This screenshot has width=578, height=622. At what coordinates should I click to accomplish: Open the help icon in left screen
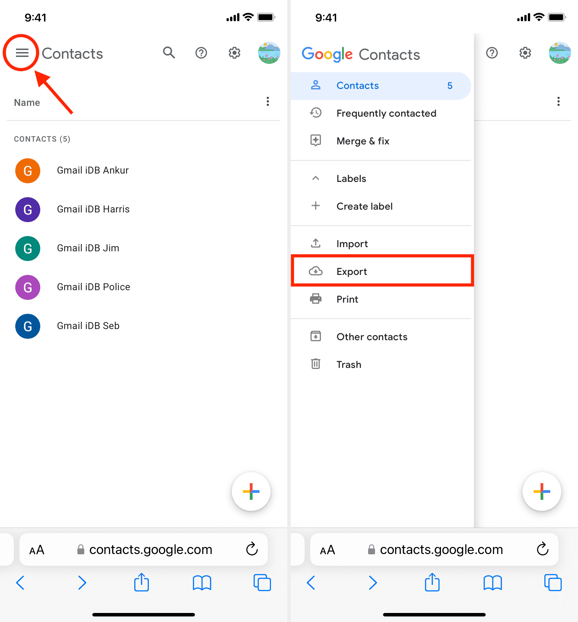(201, 53)
